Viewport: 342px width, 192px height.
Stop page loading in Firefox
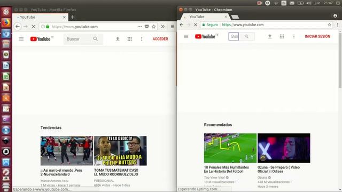pos(33,27)
